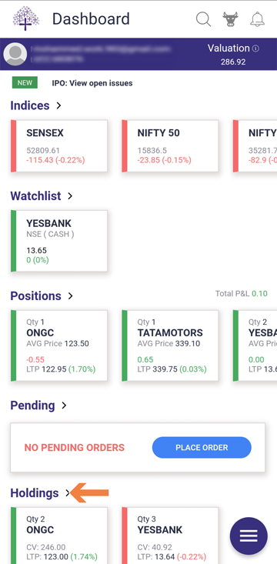Open IPO: View open issues link
The width and height of the screenshot is (277, 564).
click(x=92, y=83)
